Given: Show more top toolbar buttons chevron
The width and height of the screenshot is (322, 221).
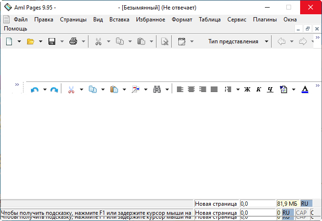Looking at the screenshot, I should [318, 38].
